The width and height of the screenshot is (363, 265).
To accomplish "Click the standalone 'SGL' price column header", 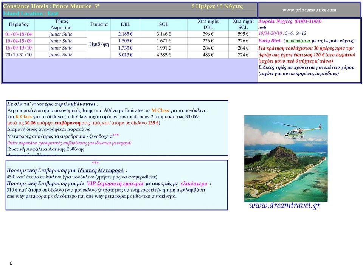I will pos(164,24).
